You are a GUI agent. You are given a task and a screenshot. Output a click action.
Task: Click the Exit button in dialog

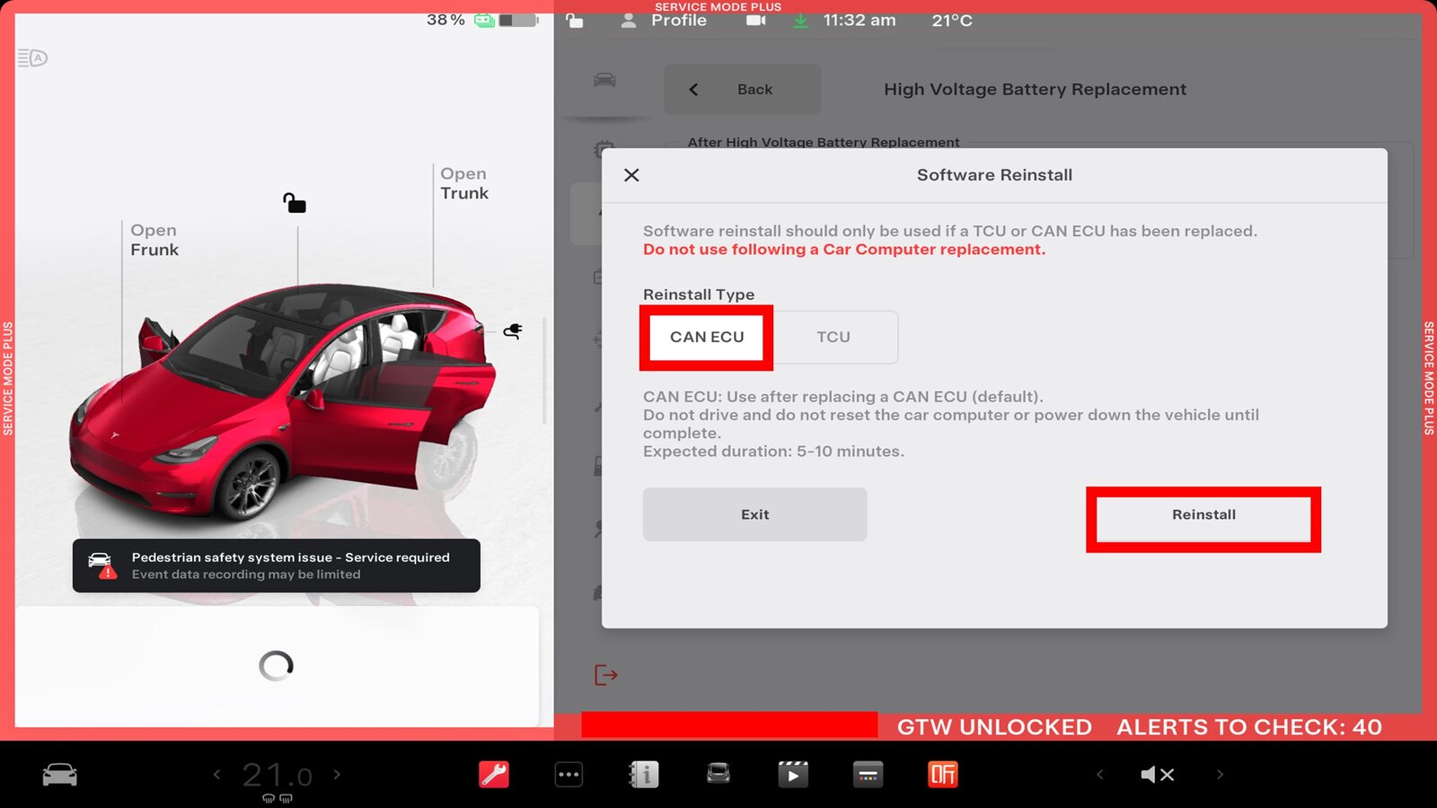click(x=754, y=514)
